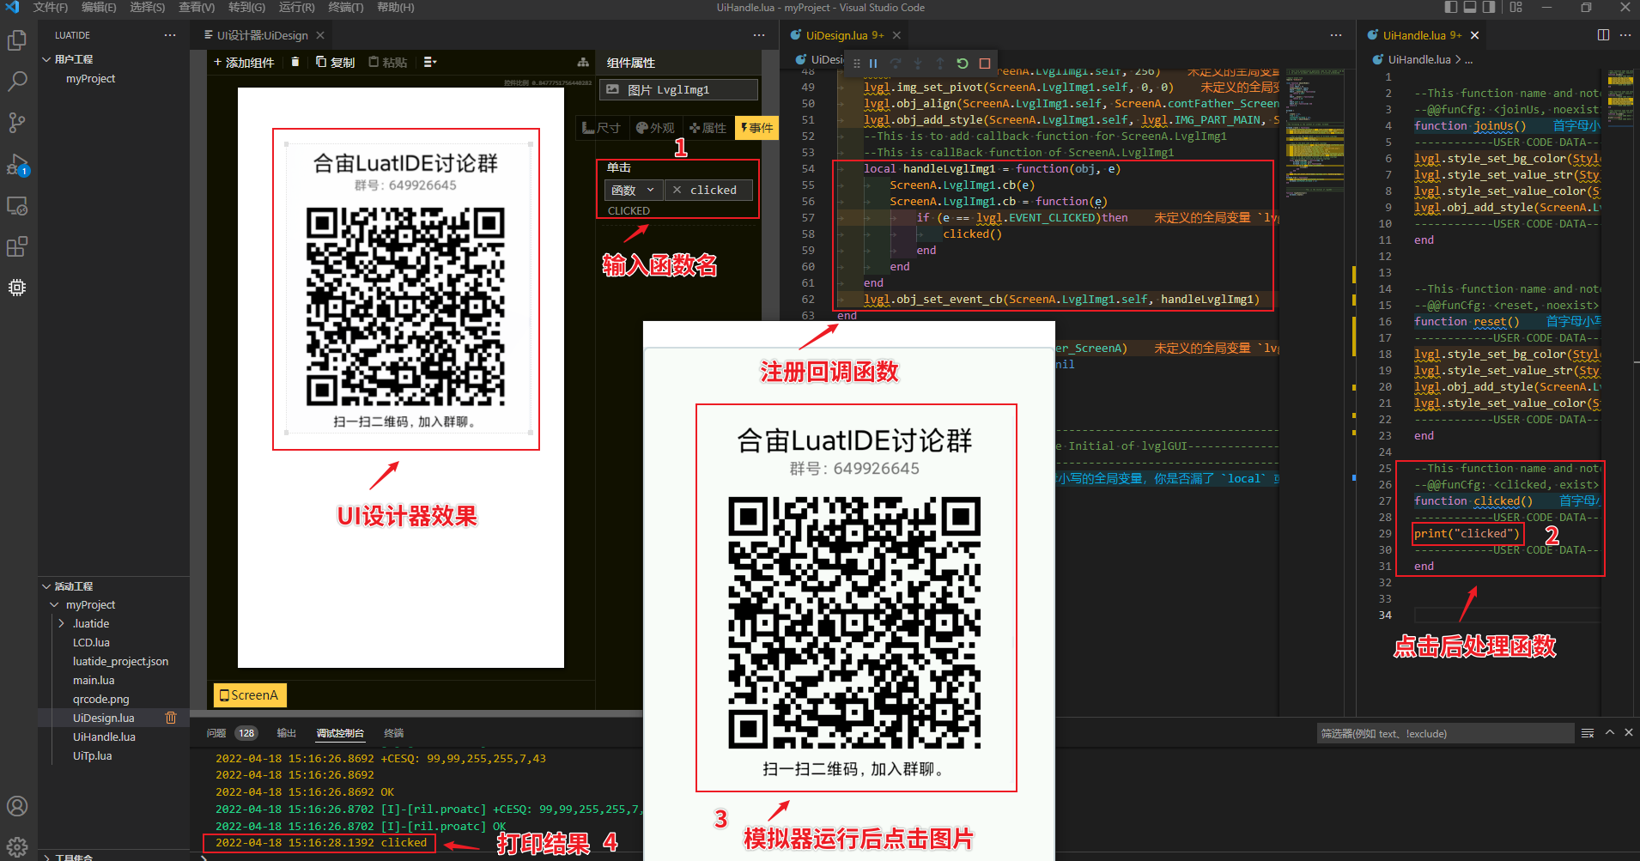
Task: Delete UiDesign.lua using the trash icon
Action: click(x=171, y=718)
